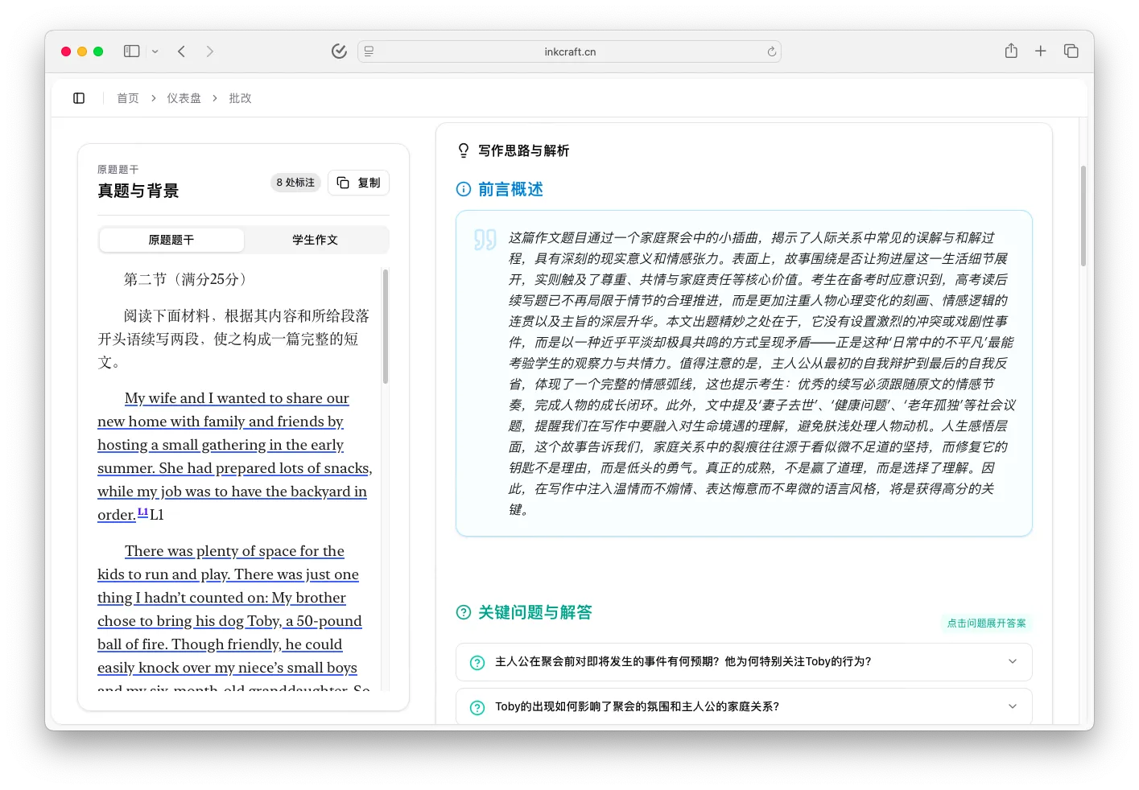Image resolution: width=1139 pixels, height=790 pixels.
Task: Click the lightbulb icon beside 写作思路与解析
Action: (x=463, y=150)
